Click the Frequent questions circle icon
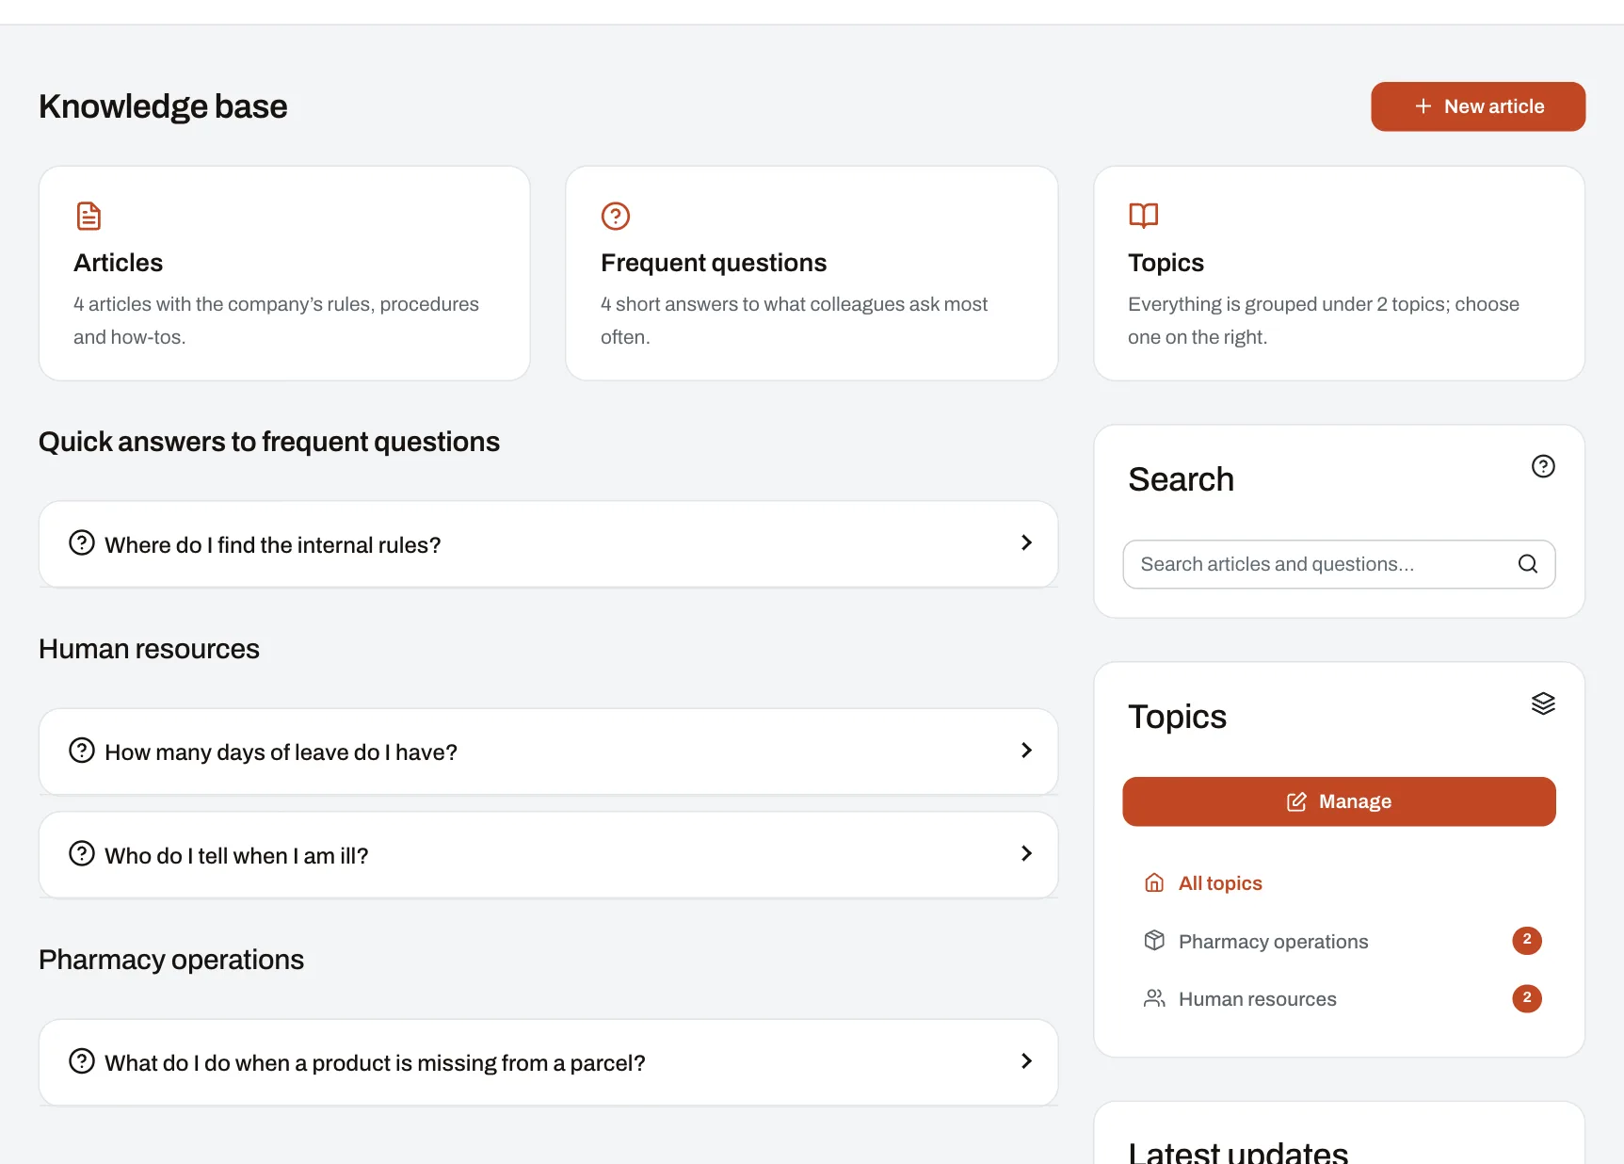 tap(616, 216)
